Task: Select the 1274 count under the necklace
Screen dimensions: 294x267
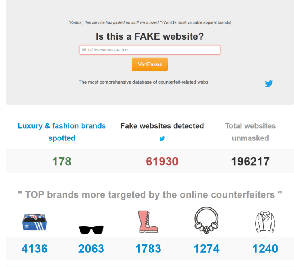Action: [207, 249]
